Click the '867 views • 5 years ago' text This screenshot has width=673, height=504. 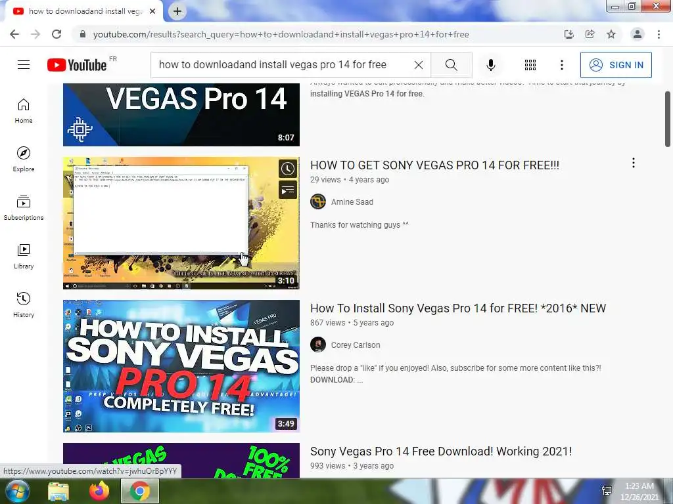[x=352, y=323]
